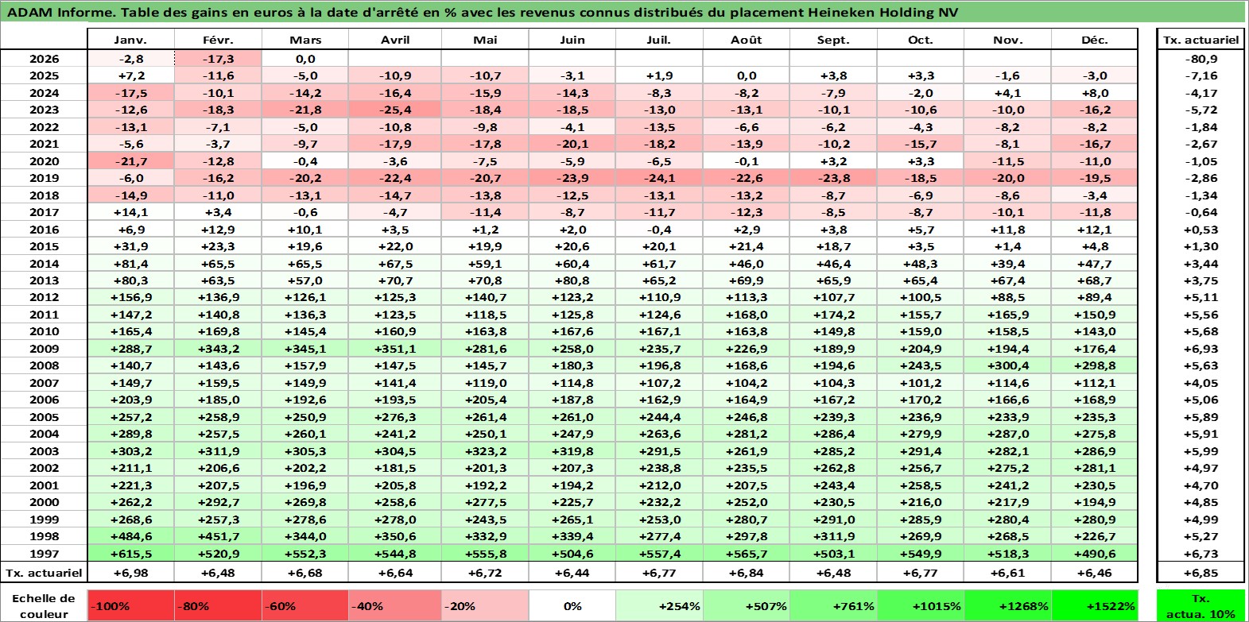Image resolution: width=1249 pixels, height=622 pixels.
Task: Click the +8,0 cell in Déc. 2024
Action: click(x=1095, y=93)
